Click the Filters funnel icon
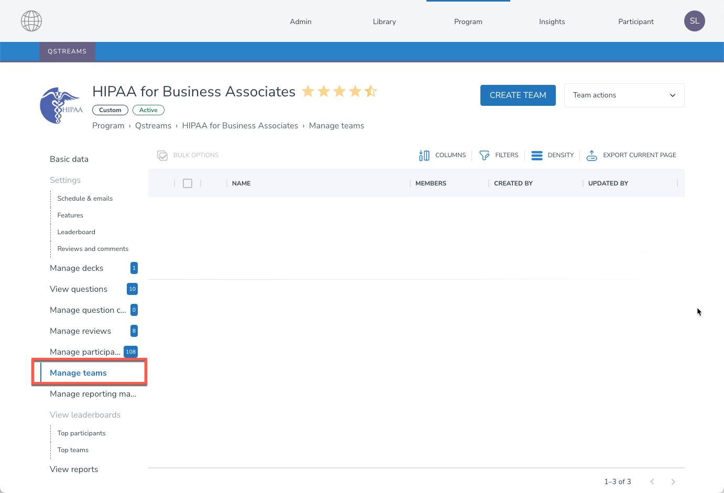The image size is (724, 493). [485, 155]
